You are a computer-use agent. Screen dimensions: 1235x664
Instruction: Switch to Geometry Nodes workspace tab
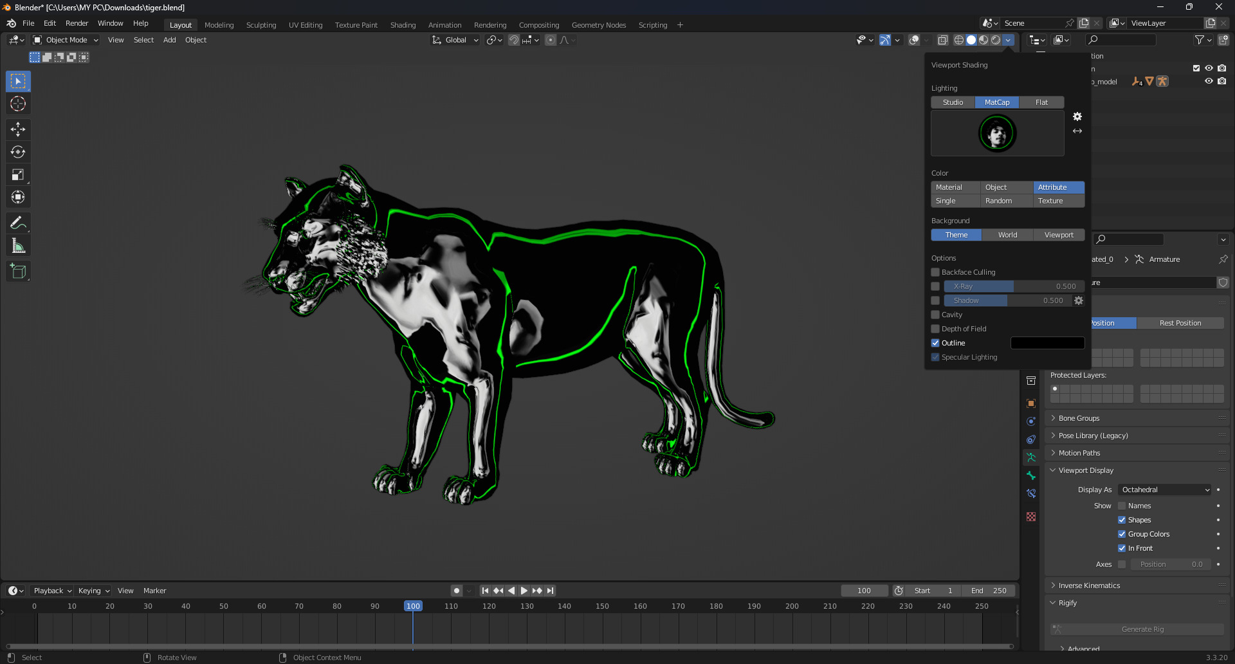599,25
